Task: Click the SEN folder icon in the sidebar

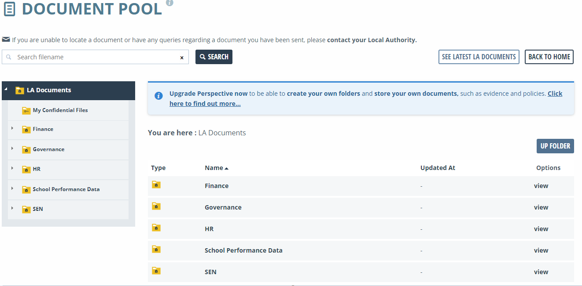Action: [x=26, y=209]
